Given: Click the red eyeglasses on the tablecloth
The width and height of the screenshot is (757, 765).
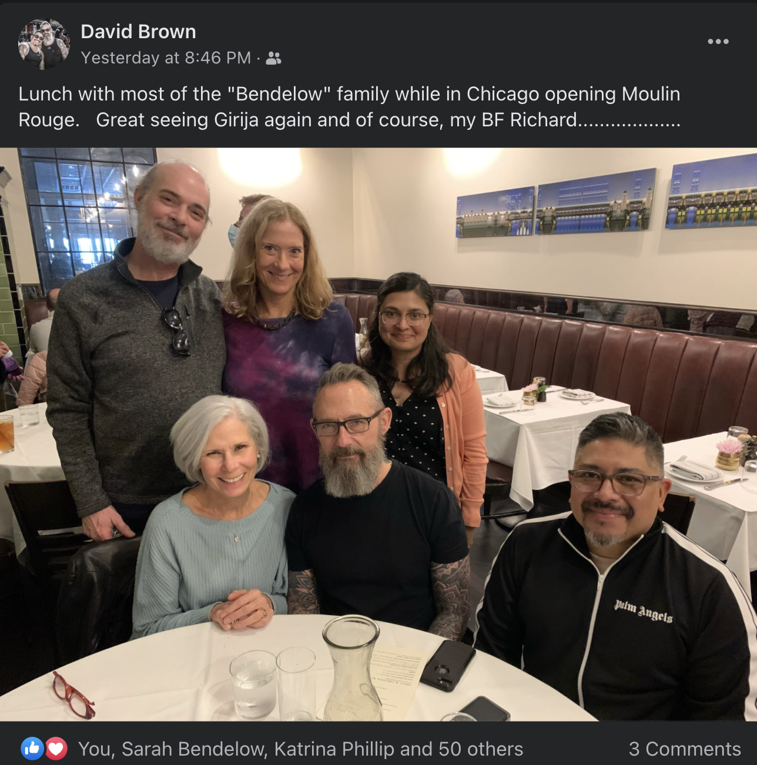Looking at the screenshot, I should pyautogui.click(x=74, y=694).
